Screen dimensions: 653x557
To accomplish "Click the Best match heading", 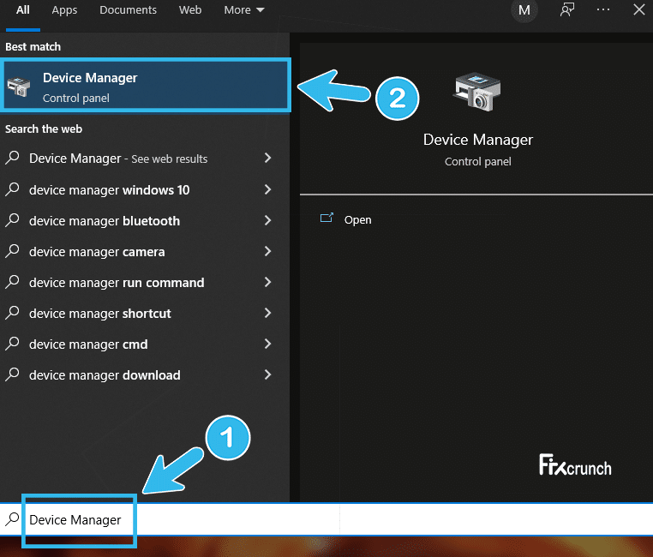I will pyautogui.click(x=33, y=46).
